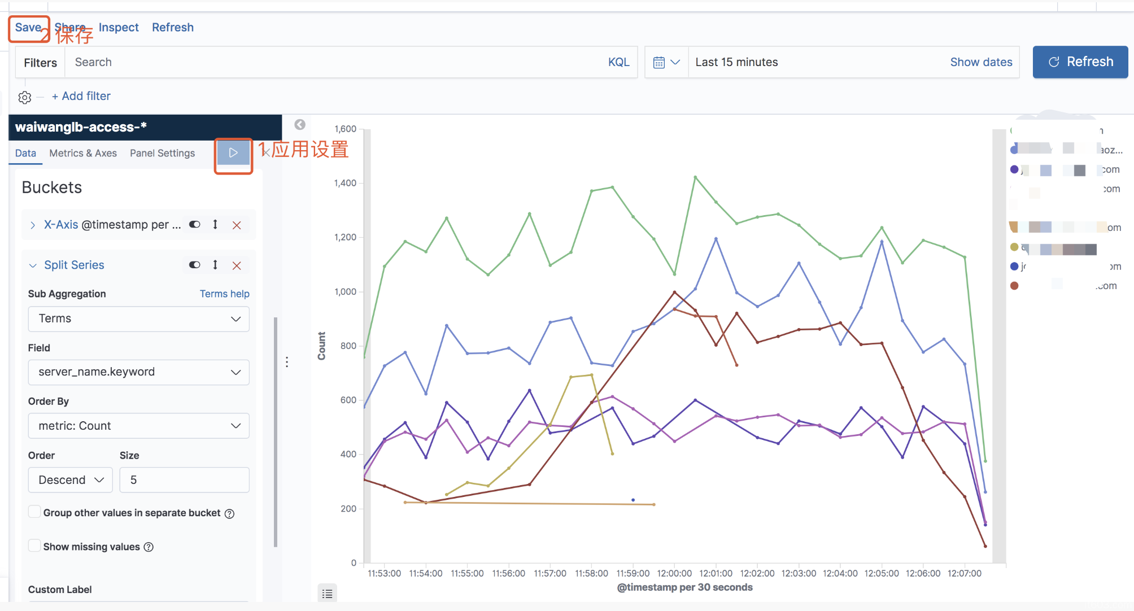Apply changes with the play button
Viewport: 1134px width, 611px height.
[233, 152]
